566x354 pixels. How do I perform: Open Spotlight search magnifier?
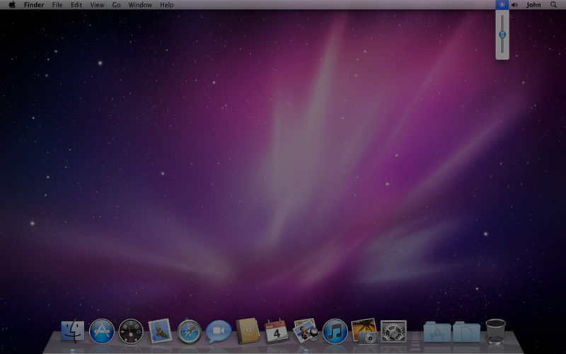pyautogui.click(x=553, y=5)
